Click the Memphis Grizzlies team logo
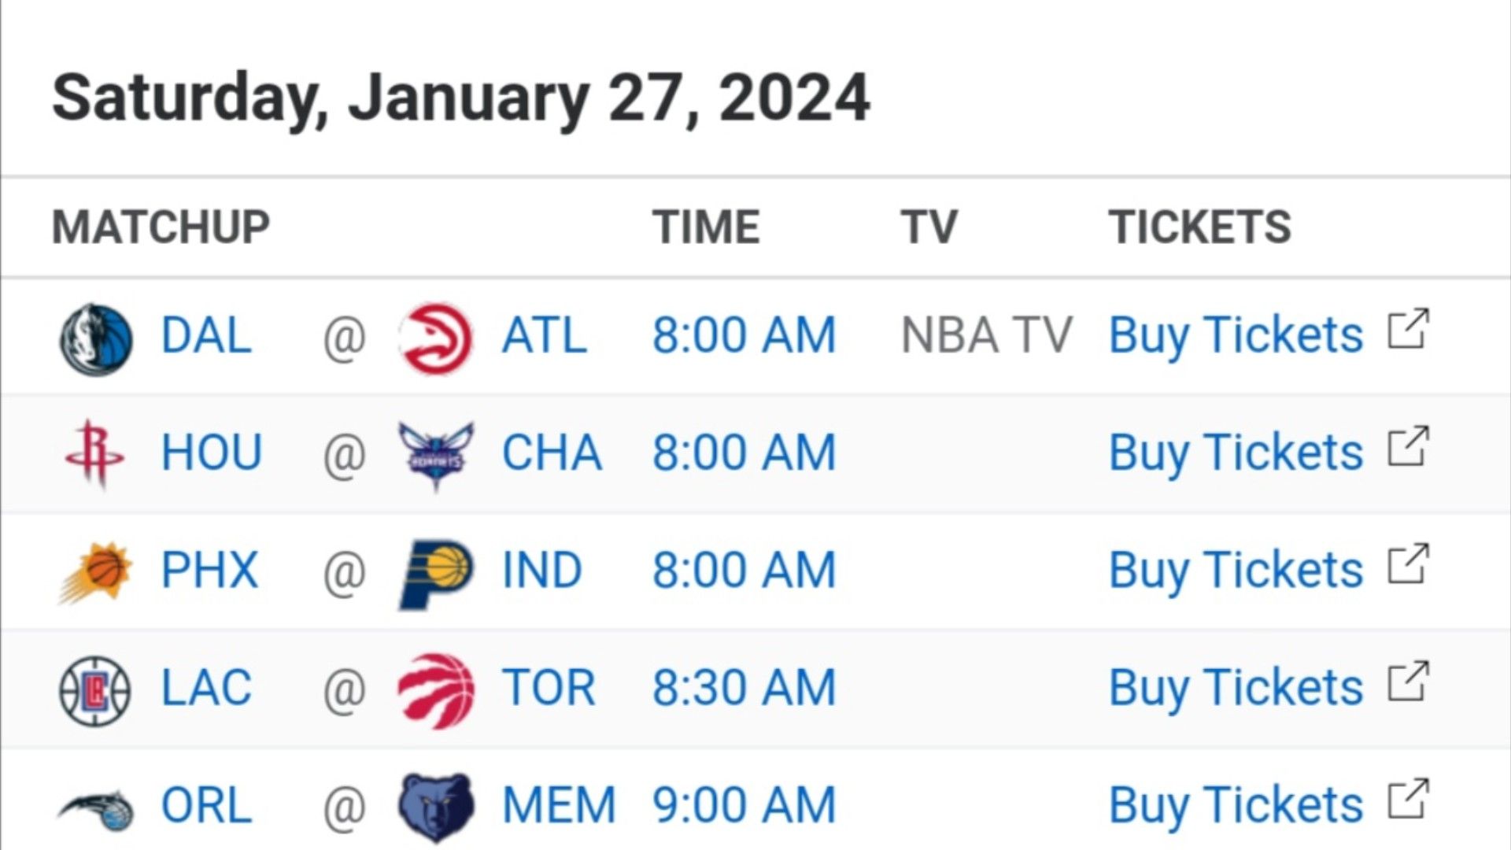Image resolution: width=1511 pixels, height=850 pixels. coord(436,807)
